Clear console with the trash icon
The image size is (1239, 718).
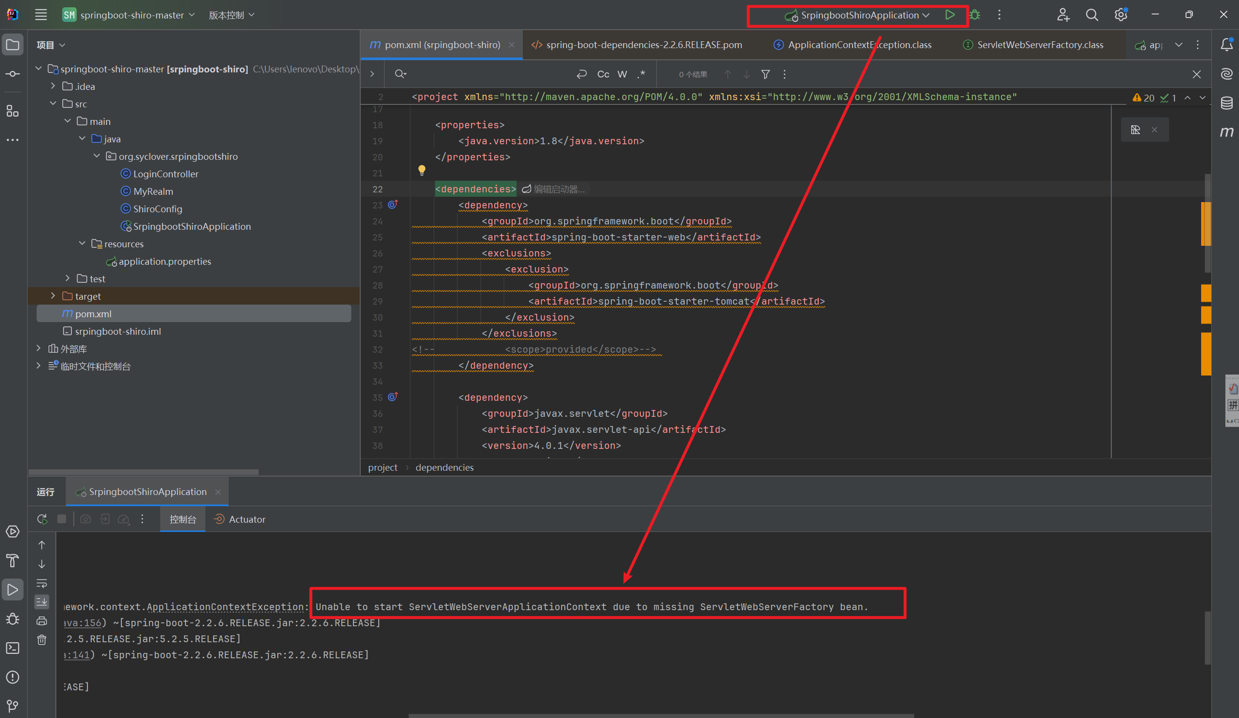pyautogui.click(x=42, y=640)
